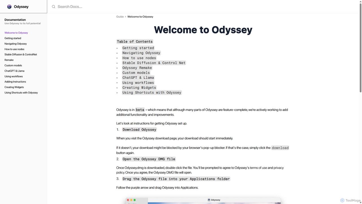Viewport: 362px width, 204px height.
Task: Click the search magnifier icon
Action: click(53, 7)
